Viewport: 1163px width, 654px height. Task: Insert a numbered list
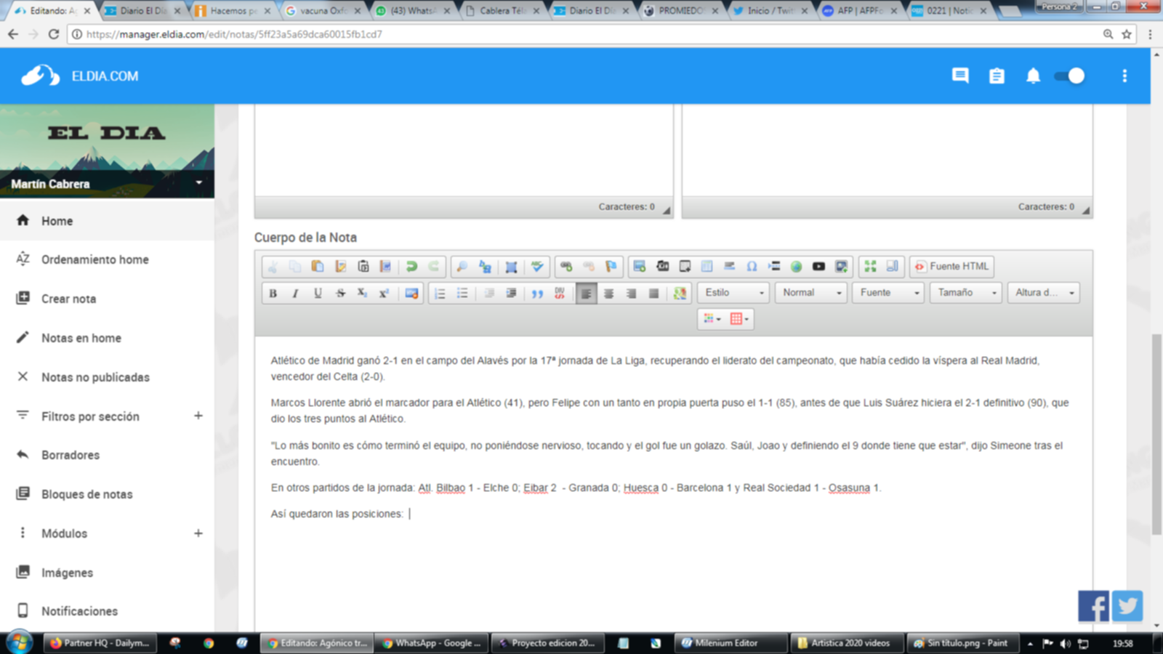pos(440,294)
